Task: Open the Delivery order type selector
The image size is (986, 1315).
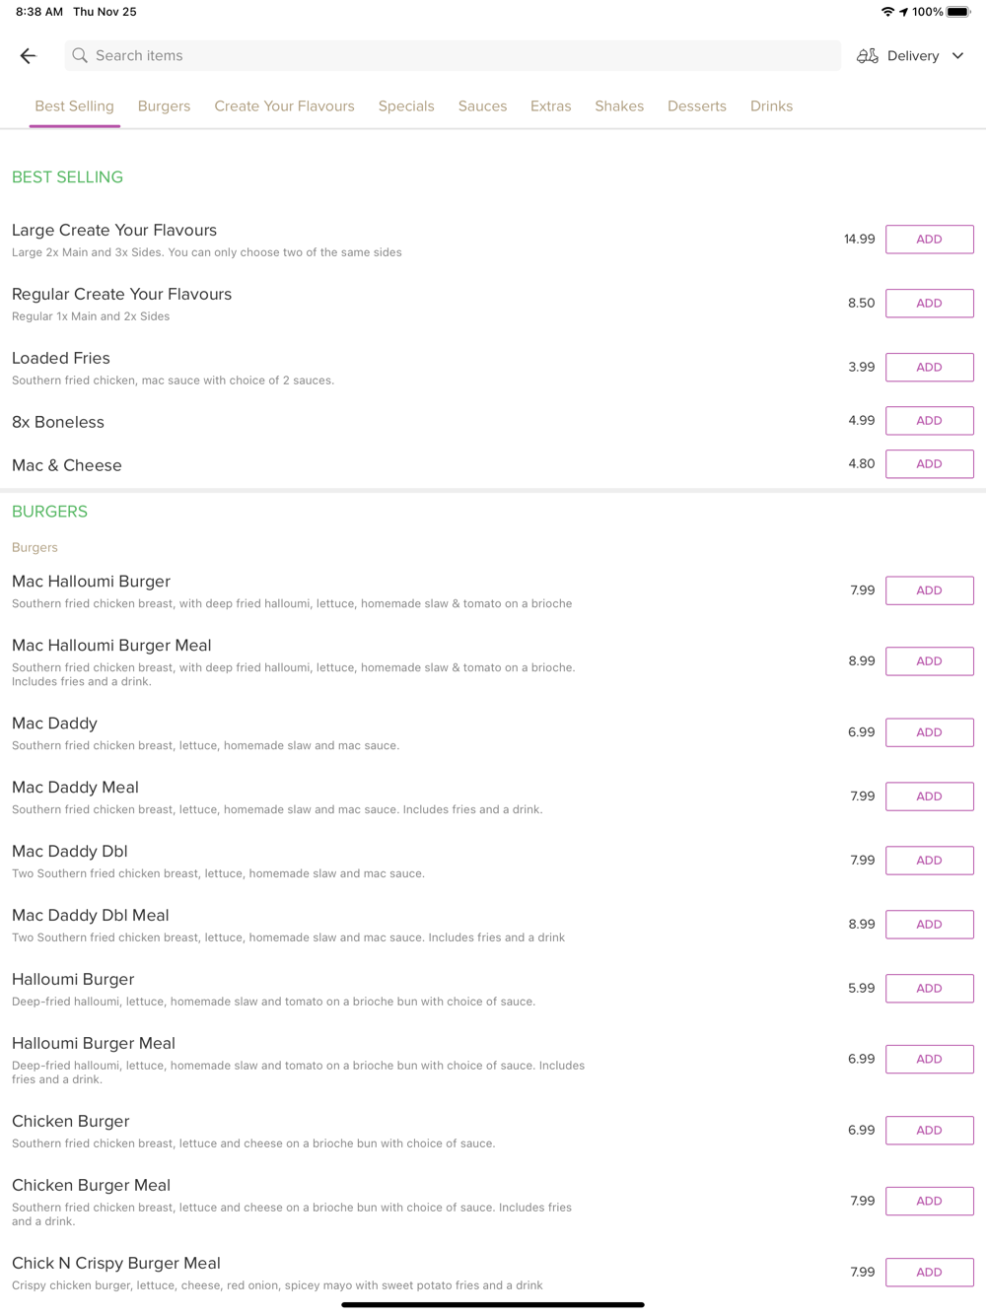Action: pyautogui.click(x=911, y=56)
